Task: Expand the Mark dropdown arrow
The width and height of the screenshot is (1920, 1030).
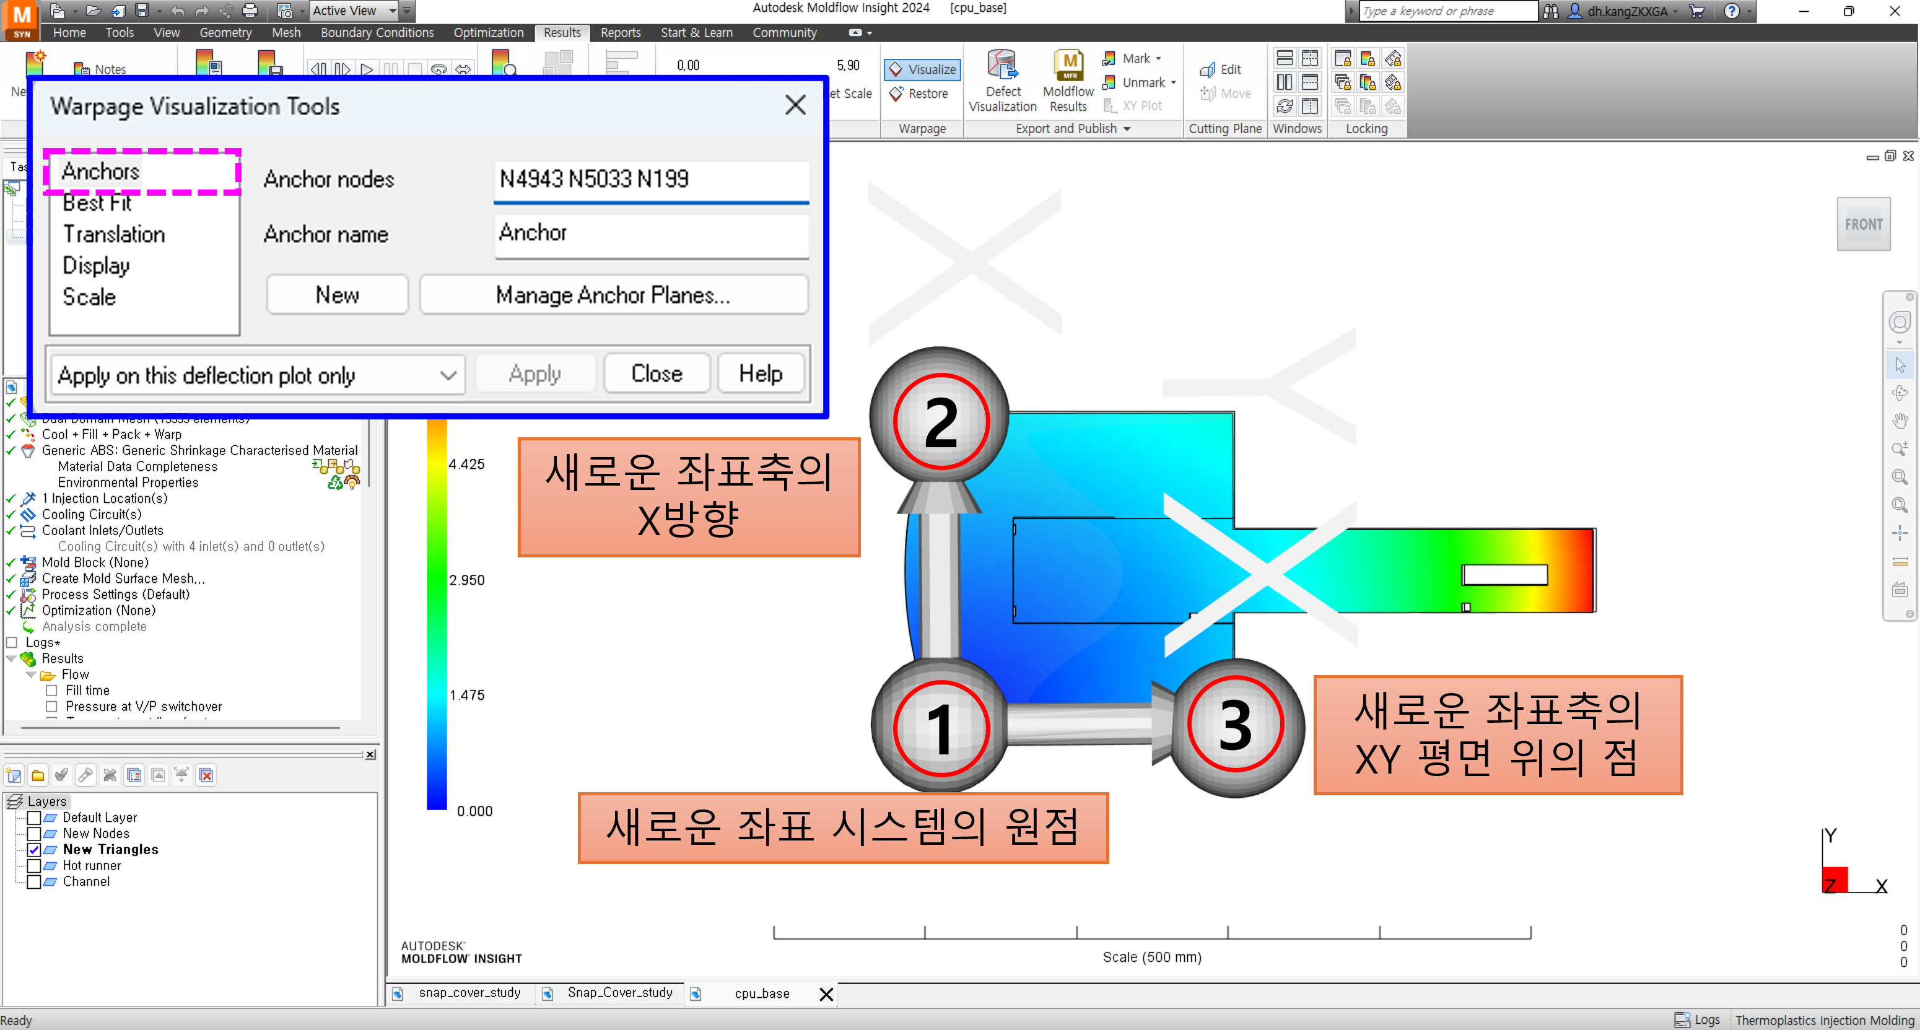Action: [x=1159, y=58]
